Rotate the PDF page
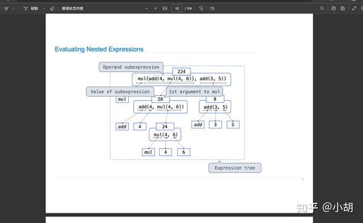 click(x=201, y=8)
